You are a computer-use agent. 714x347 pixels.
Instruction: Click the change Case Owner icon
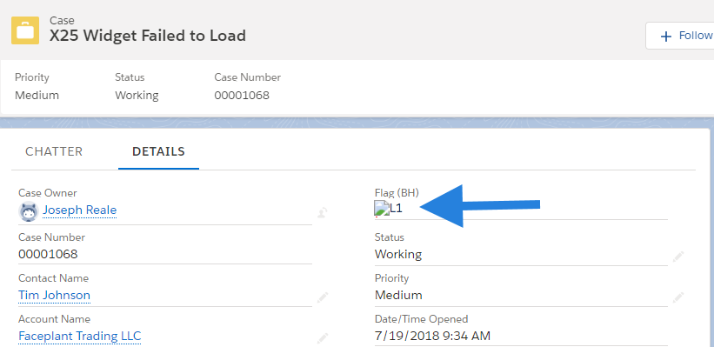pyautogui.click(x=323, y=212)
